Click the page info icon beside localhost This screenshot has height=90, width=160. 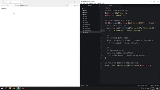coord(18,5)
